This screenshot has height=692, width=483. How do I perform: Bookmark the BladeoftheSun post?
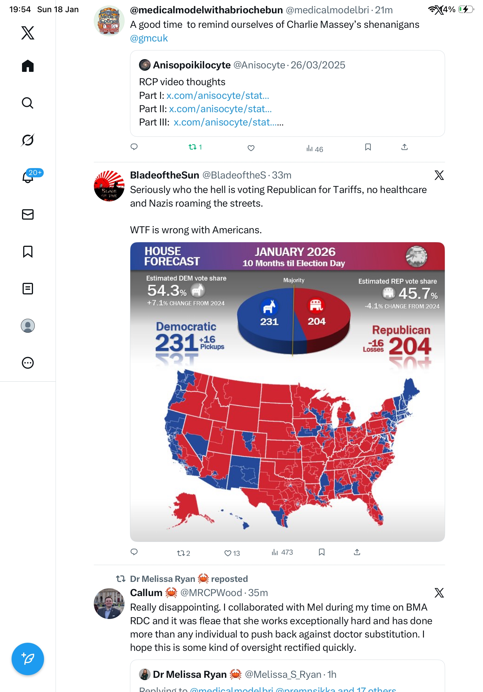click(322, 552)
